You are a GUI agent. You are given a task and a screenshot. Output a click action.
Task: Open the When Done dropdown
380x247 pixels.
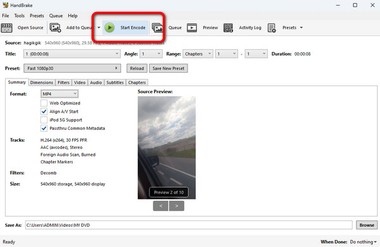click(363, 242)
